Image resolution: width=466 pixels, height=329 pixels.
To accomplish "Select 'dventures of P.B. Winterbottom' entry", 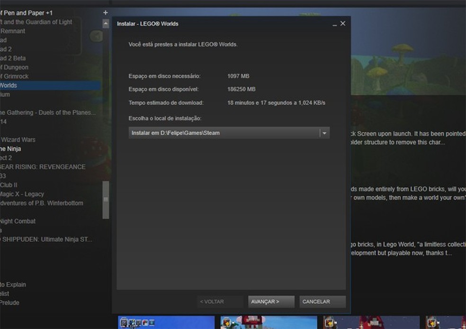I will coord(42,203).
